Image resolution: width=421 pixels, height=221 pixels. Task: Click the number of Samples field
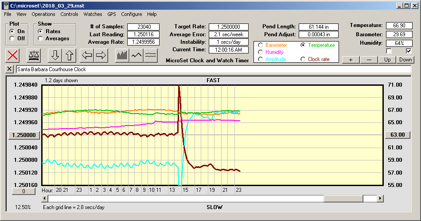tap(144, 27)
